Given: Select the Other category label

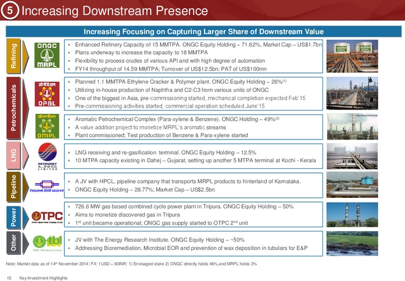Looking at the screenshot, I should (14, 243).
